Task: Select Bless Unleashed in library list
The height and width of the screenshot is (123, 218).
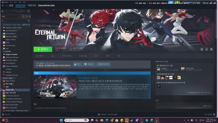Action: [x=11, y=108]
